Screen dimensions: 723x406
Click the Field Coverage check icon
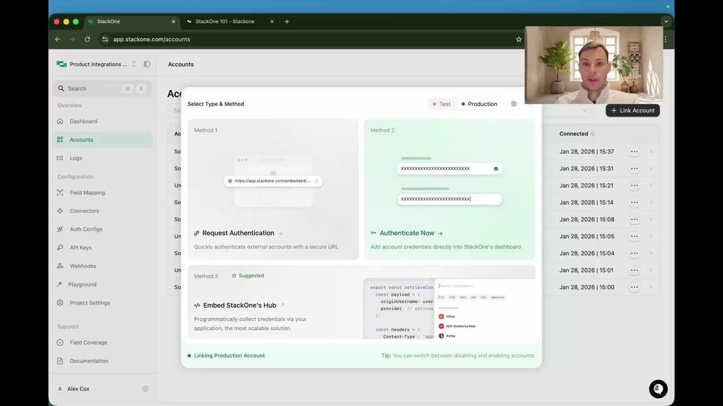point(60,343)
